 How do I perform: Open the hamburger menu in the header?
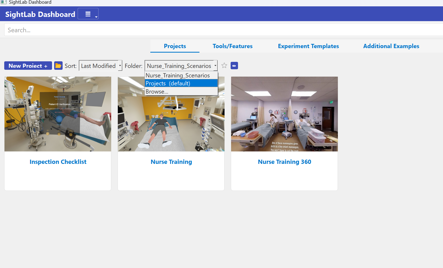[88, 14]
